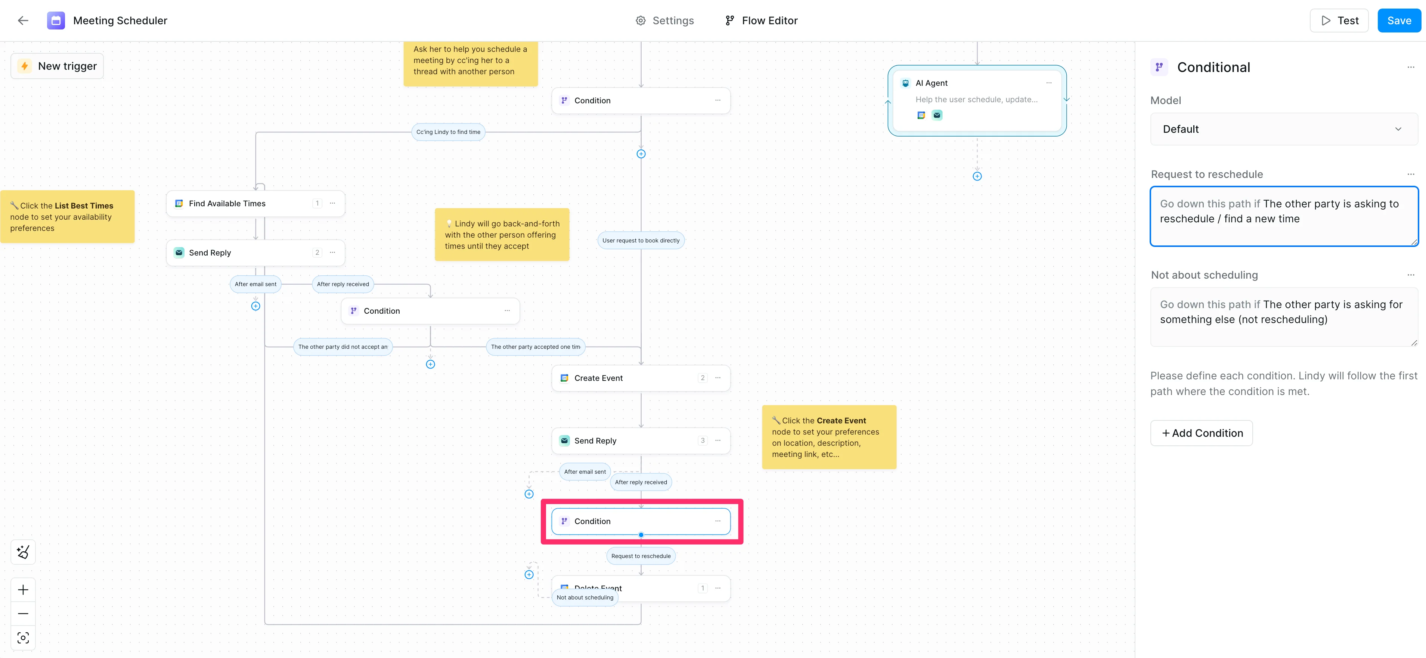Zoom in with the plus icon

click(23, 589)
